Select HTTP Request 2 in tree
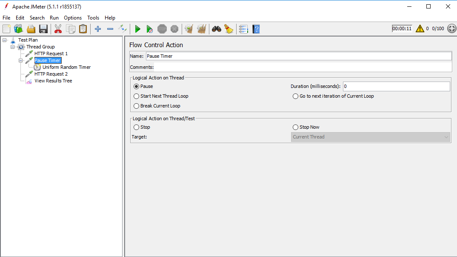Screen dimensions: 457x257 tap(51, 74)
